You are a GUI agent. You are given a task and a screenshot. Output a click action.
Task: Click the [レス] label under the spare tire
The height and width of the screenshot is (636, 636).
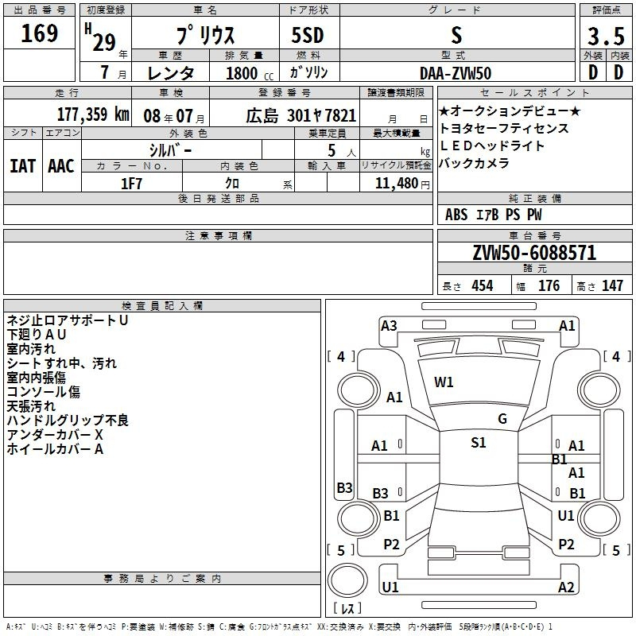pos(347,610)
